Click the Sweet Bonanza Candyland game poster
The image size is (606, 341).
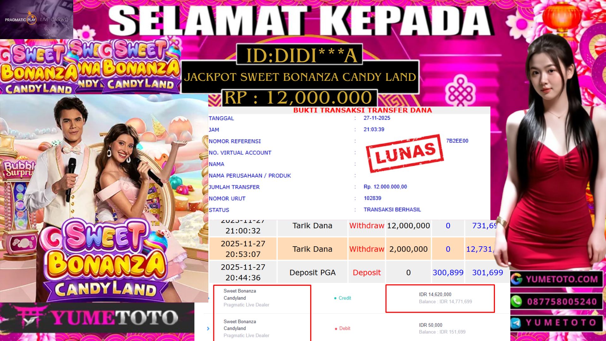pyautogui.click(x=104, y=198)
